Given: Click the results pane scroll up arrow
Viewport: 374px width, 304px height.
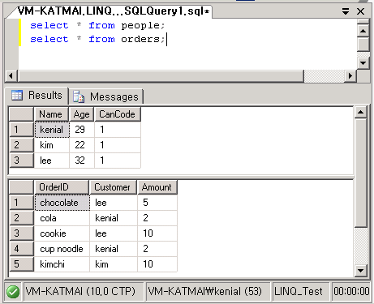Looking at the screenshot, I should (361, 112).
